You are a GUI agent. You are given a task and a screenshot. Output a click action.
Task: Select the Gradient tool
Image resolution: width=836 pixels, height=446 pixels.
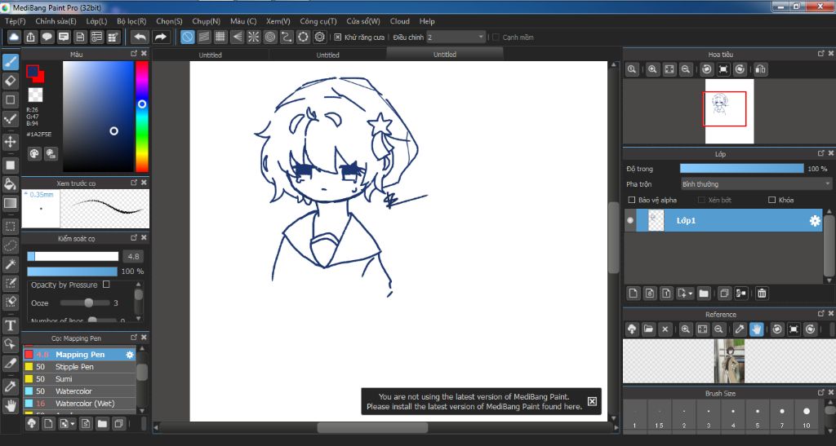10,203
